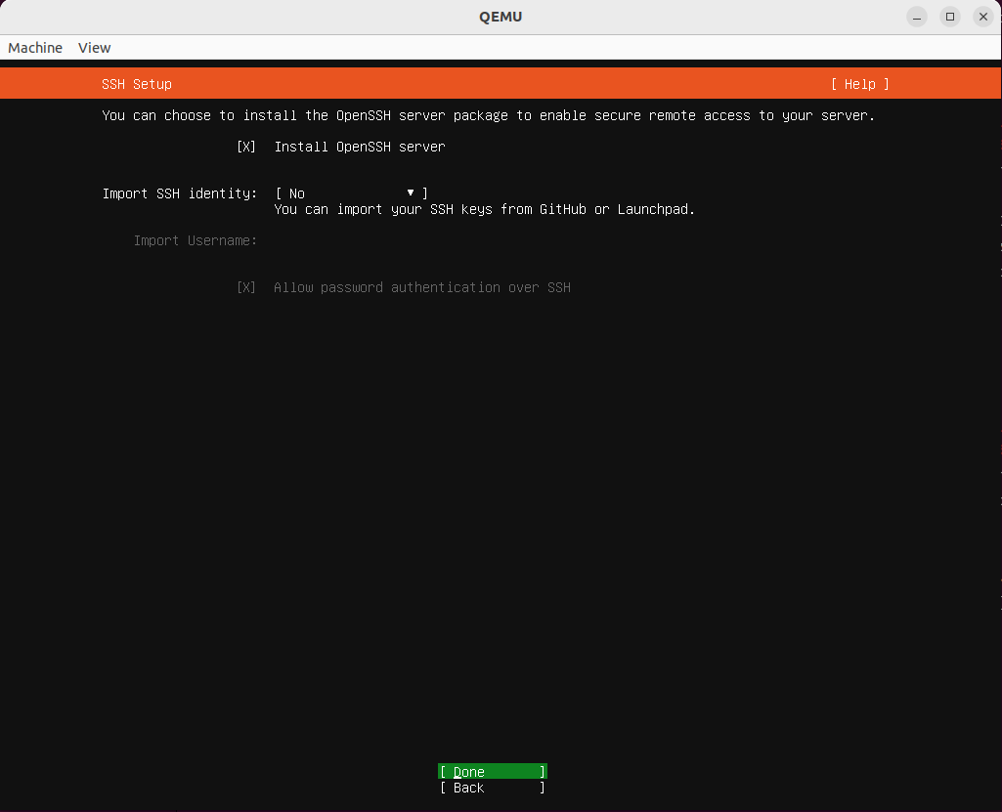Click 'Allow password authentication over SSH' label
Image resolution: width=1002 pixels, height=812 pixels.
[x=422, y=287]
